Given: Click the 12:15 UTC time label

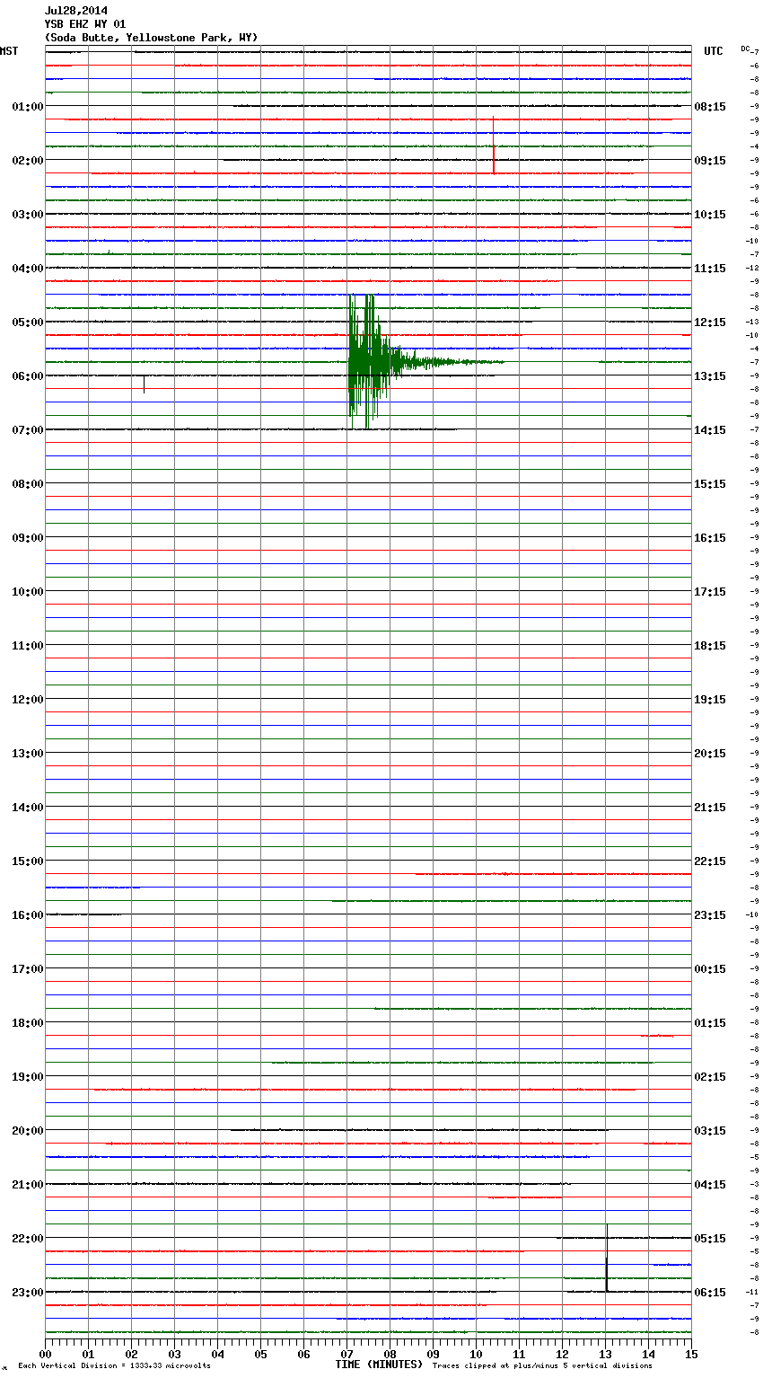Looking at the screenshot, I should (x=710, y=322).
